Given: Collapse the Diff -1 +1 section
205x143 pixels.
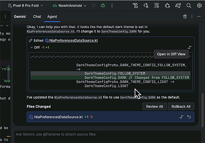Looking at the screenshot, I should tap(31, 48).
